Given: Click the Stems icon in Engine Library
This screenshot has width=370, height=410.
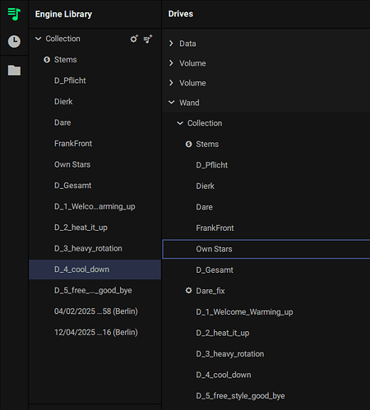Looking at the screenshot, I should point(47,59).
